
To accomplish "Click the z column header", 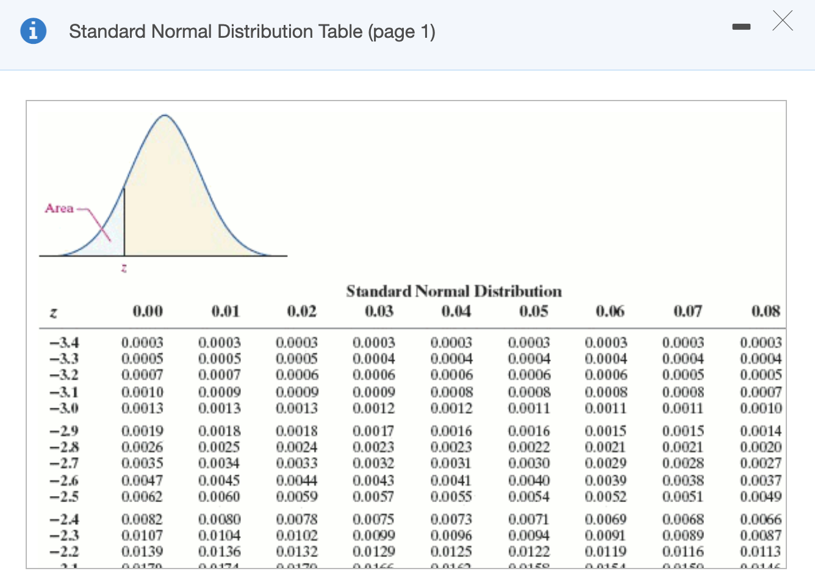I will [x=54, y=313].
